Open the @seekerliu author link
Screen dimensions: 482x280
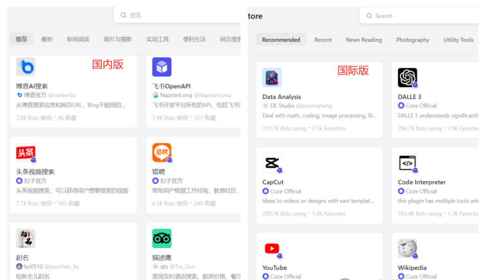pos(62,95)
